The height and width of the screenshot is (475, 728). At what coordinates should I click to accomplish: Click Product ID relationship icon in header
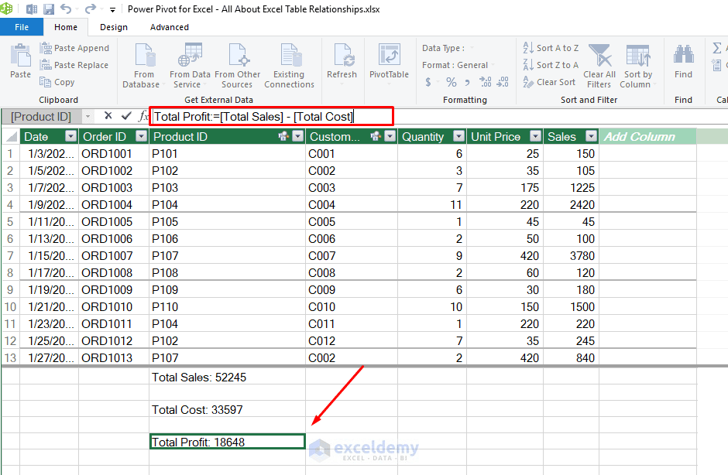283,136
